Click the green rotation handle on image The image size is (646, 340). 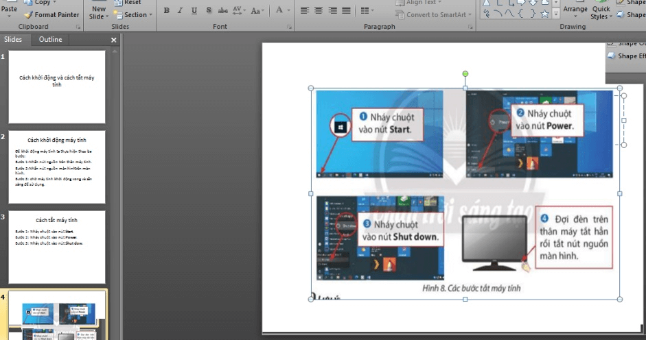(465, 73)
